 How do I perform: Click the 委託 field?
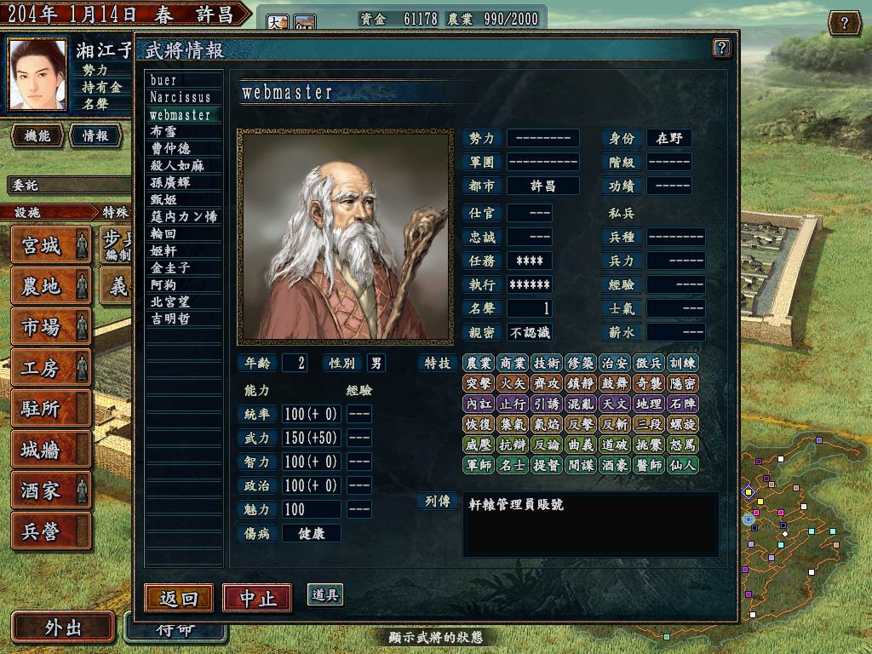click(70, 185)
